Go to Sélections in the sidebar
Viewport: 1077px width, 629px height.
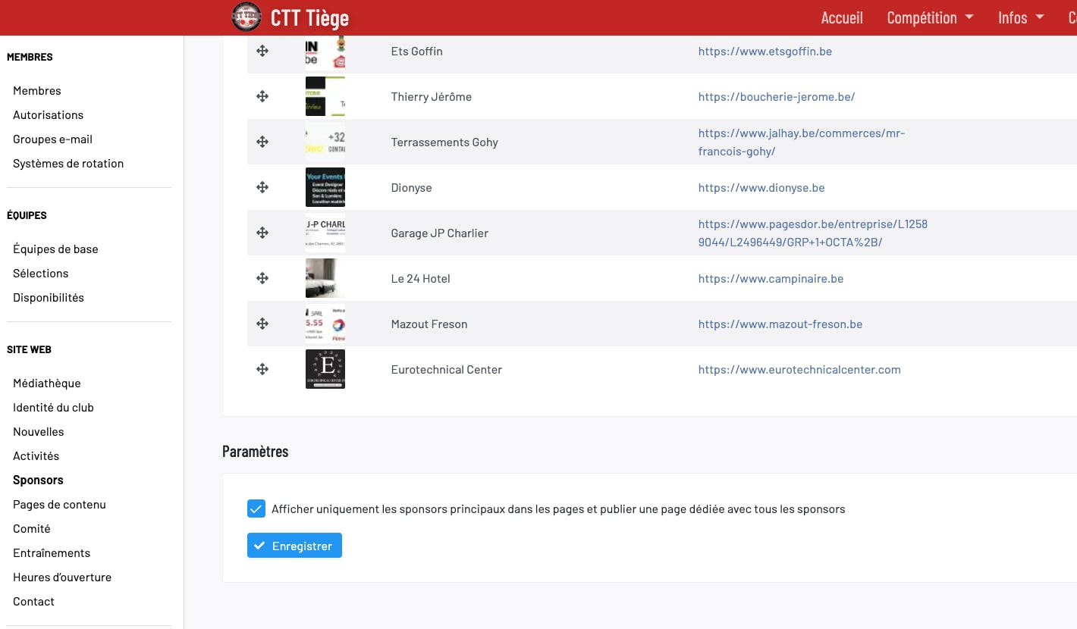point(41,274)
